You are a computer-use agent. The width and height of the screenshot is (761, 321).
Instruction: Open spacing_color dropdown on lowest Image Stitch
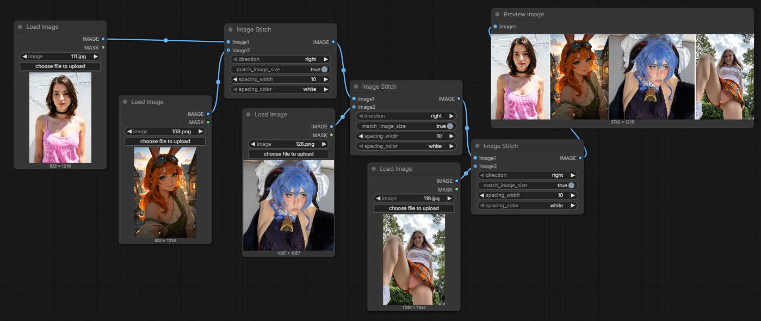(x=528, y=206)
